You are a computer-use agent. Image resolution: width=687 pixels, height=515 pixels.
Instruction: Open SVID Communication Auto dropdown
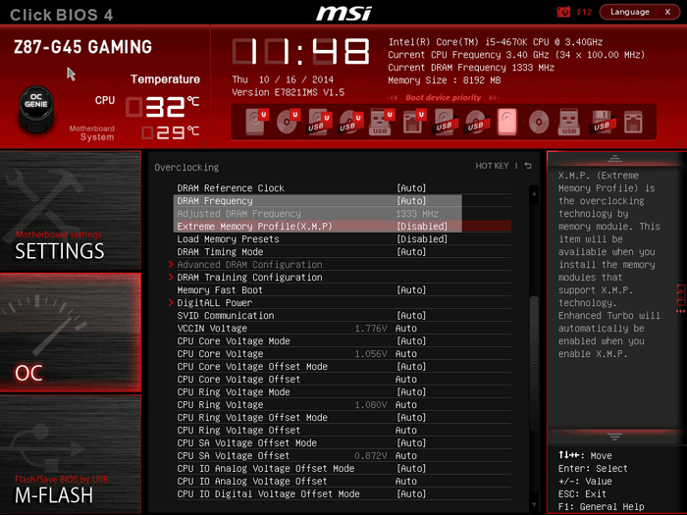tap(411, 315)
